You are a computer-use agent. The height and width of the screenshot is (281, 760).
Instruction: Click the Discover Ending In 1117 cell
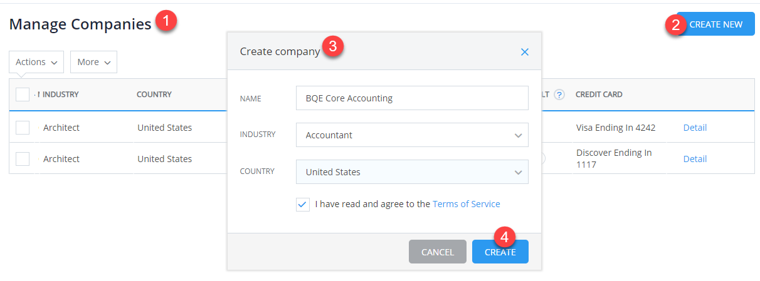[614, 159]
